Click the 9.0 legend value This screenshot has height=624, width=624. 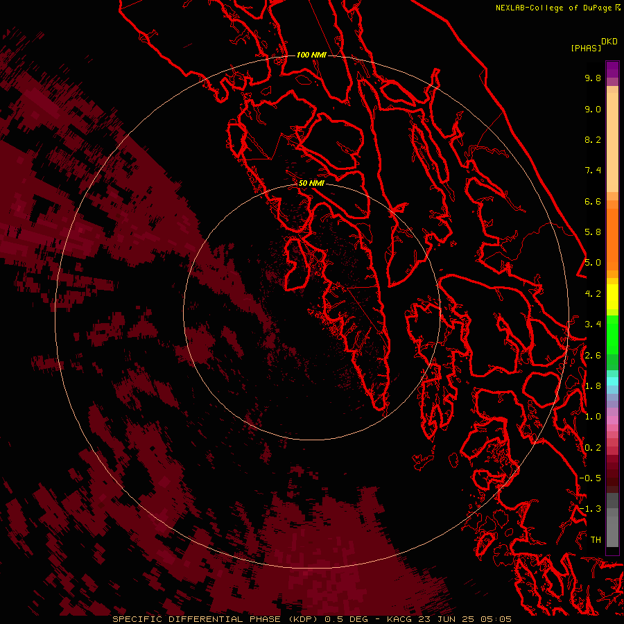[593, 109]
